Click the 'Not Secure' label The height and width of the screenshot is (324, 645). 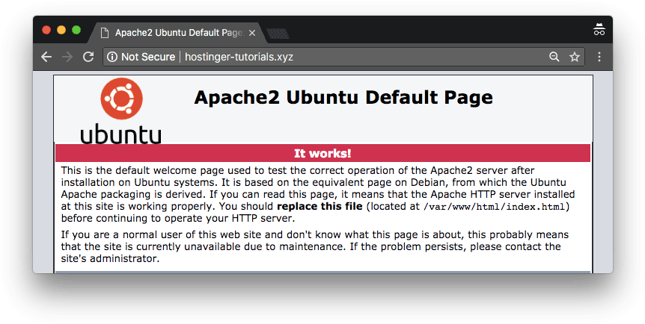tap(148, 57)
